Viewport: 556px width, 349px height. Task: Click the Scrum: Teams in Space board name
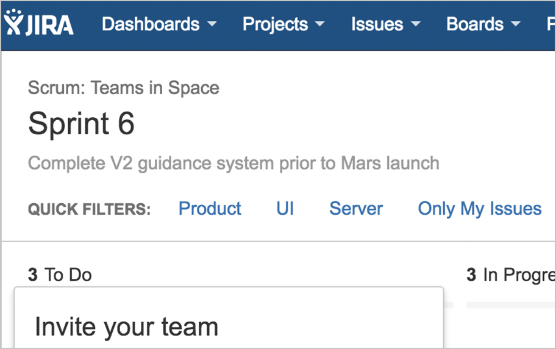click(x=123, y=88)
